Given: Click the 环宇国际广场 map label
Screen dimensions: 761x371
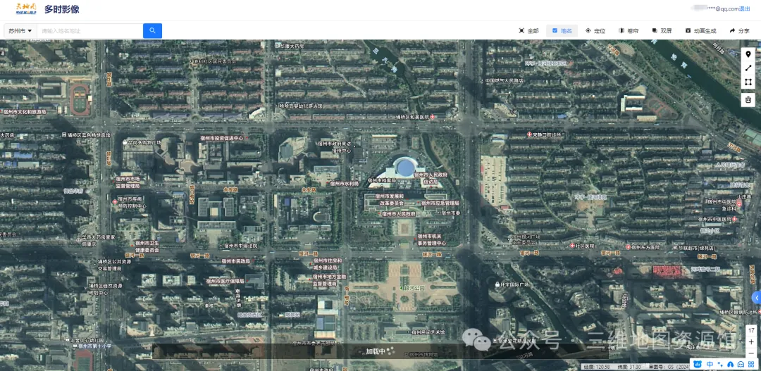Looking at the screenshot, I should tap(515, 284).
